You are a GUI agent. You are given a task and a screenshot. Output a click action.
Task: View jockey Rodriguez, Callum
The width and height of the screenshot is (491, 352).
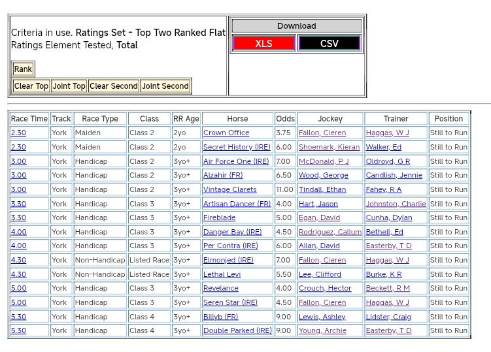[330, 232]
